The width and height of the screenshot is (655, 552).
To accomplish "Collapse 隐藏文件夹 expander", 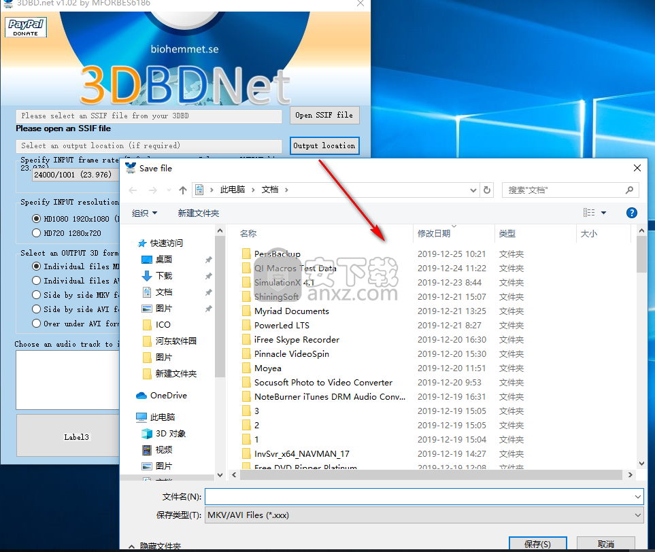I will [x=131, y=546].
